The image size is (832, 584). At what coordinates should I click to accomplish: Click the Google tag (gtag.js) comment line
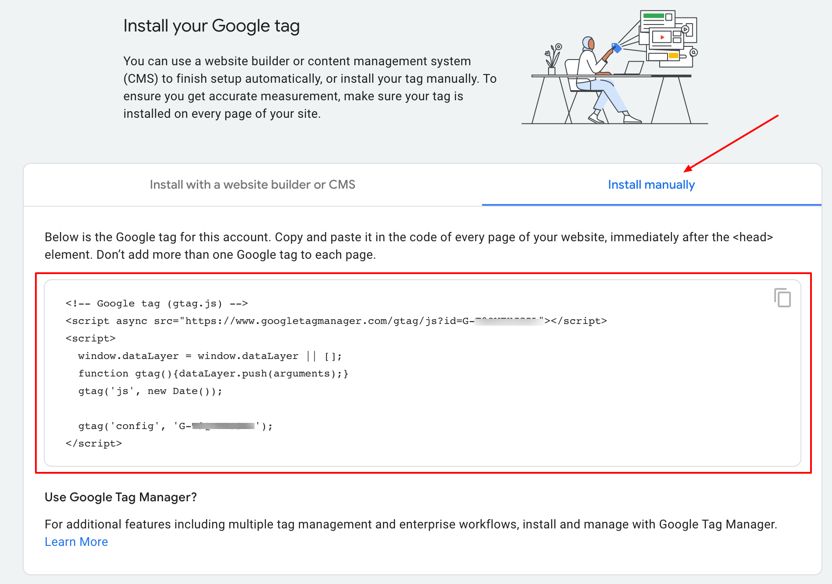tap(157, 303)
